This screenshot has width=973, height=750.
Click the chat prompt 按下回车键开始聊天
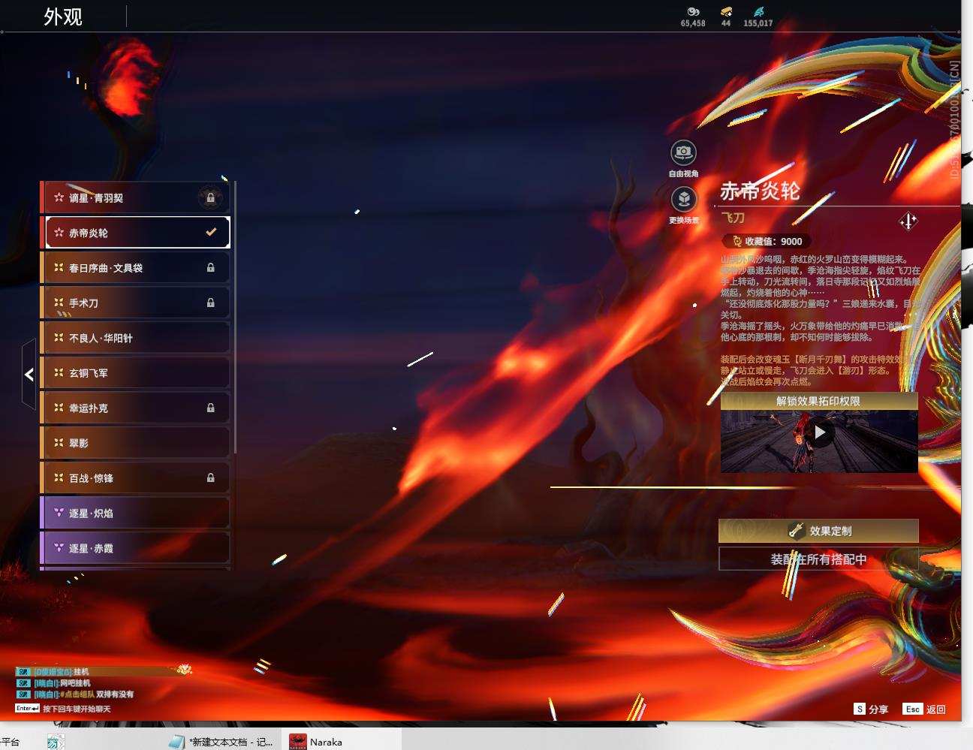(77, 709)
